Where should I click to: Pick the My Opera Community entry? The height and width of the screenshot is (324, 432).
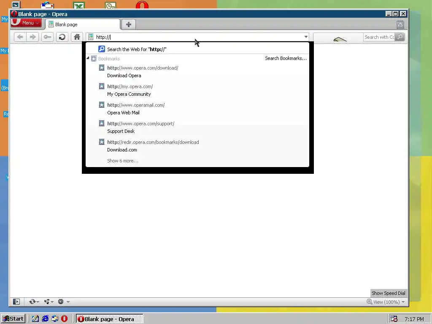[129, 94]
